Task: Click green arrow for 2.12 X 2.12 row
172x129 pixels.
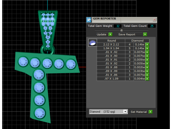Action: 147,44
